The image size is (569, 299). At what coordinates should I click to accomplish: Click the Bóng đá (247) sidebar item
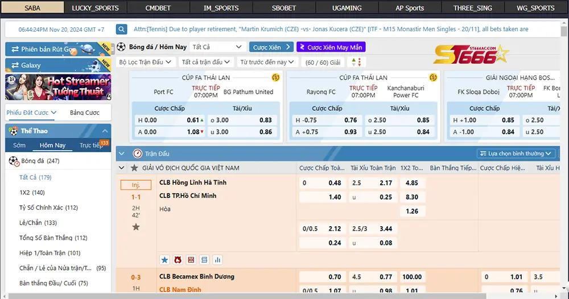pos(58,161)
